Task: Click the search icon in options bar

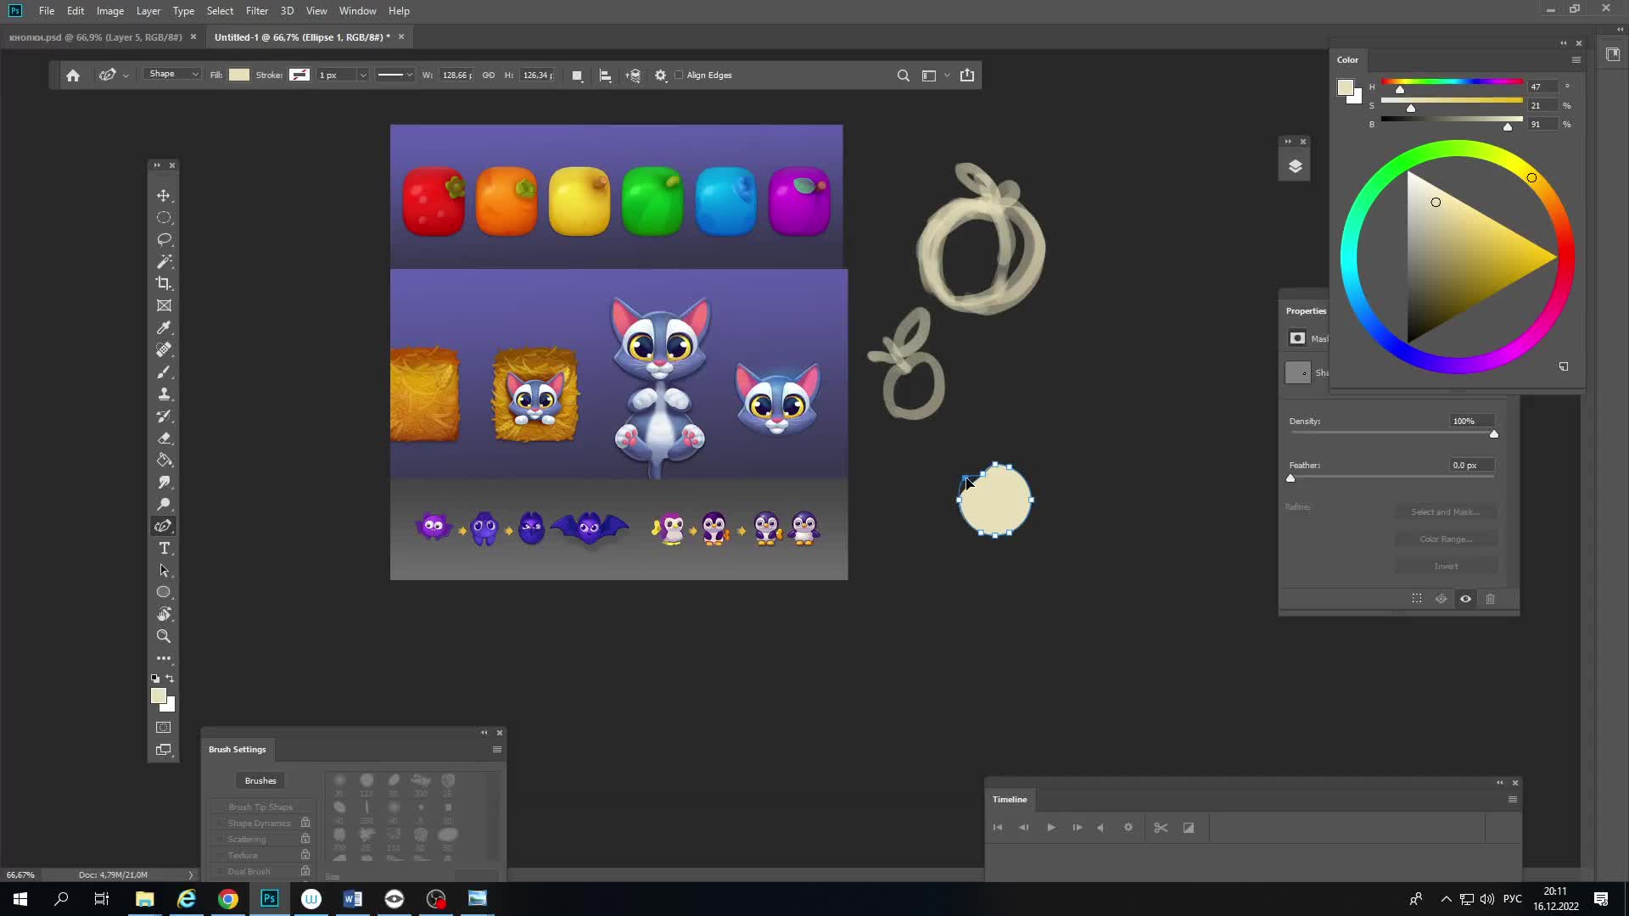Action: pyautogui.click(x=904, y=75)
